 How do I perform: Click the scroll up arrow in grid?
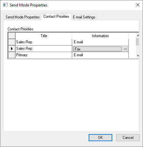(137, 35)
